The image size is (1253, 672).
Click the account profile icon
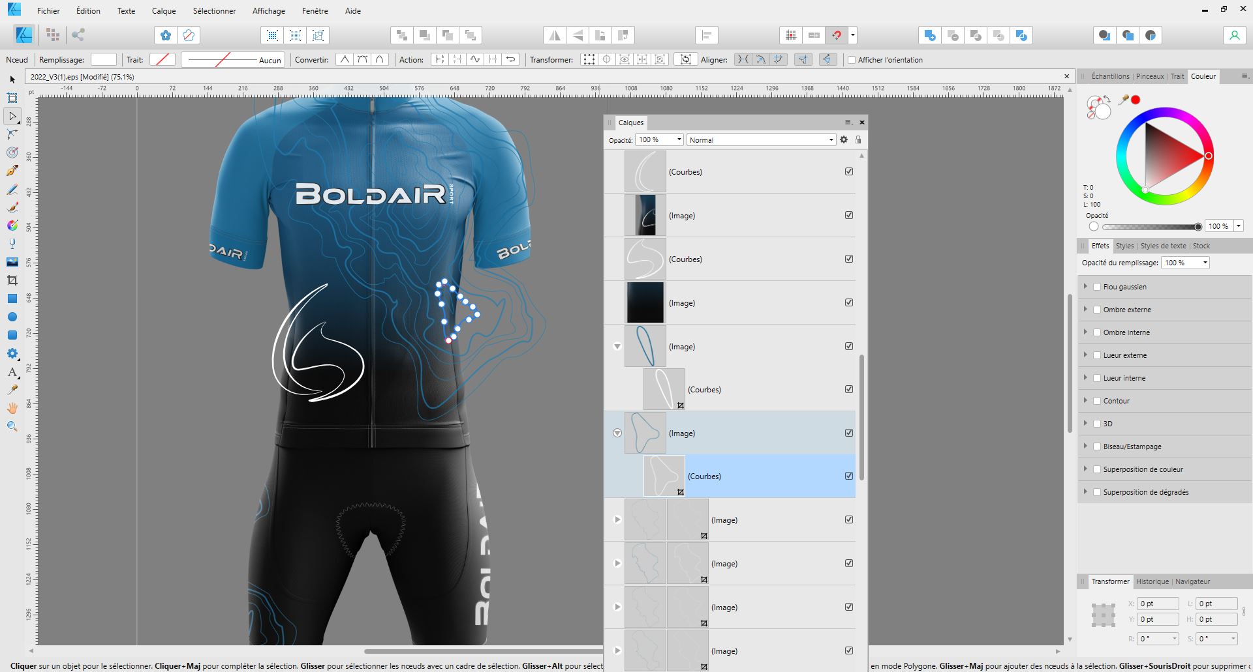pos(1234,35)
